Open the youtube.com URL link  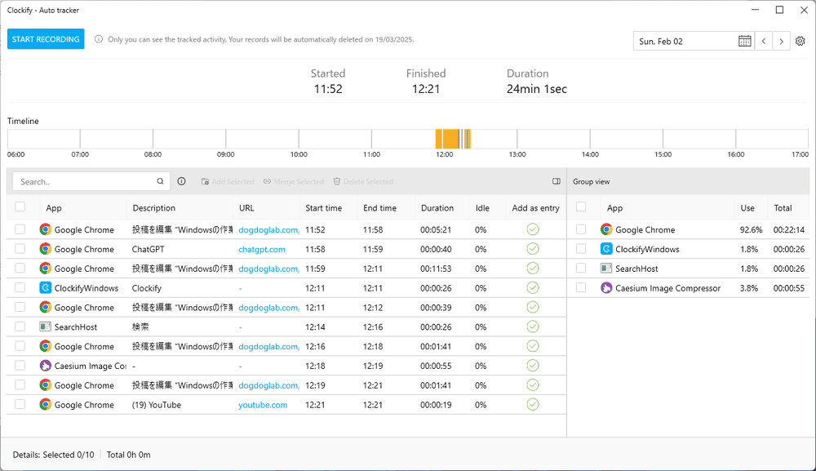pos(263,405)
